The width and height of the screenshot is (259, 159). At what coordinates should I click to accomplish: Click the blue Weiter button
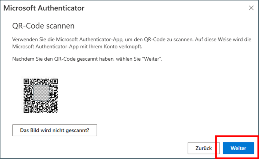tap(238, 148)
